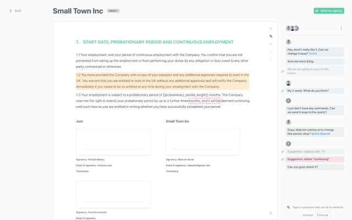Click 'Signatory: Malcolm Bond' label
The height and width of the screenshot is (220, 352).
tap(180, 159)
